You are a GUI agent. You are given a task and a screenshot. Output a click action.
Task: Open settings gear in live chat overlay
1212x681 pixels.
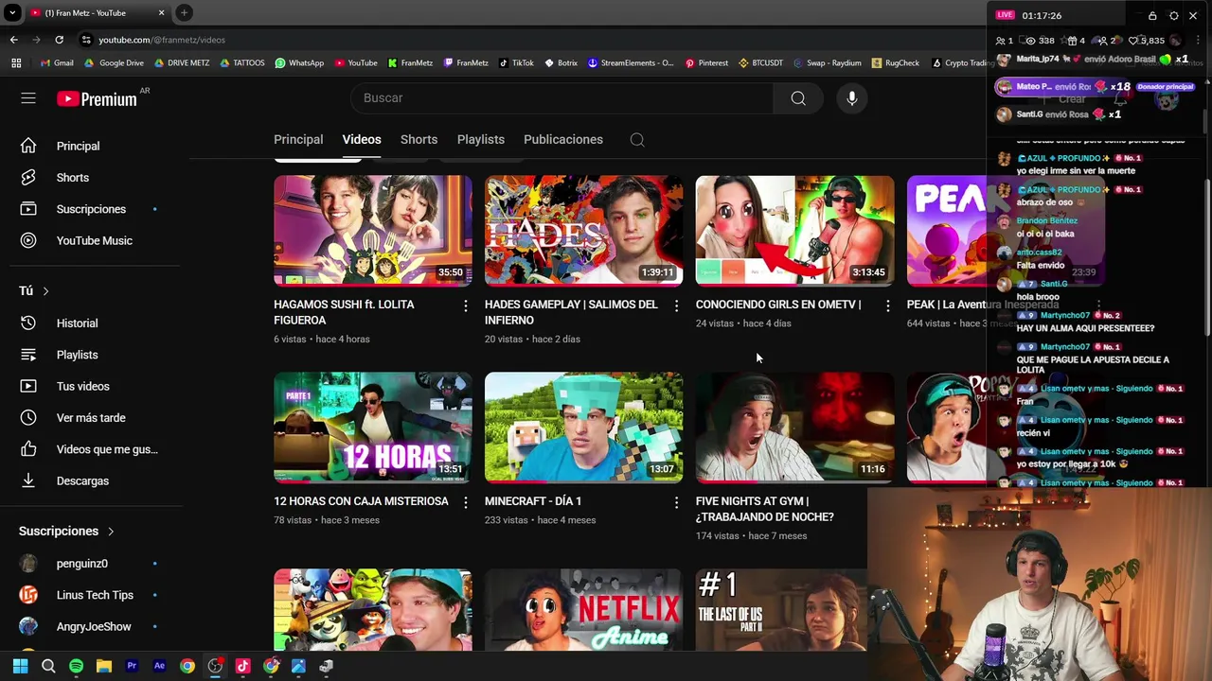pos(1173,15)
